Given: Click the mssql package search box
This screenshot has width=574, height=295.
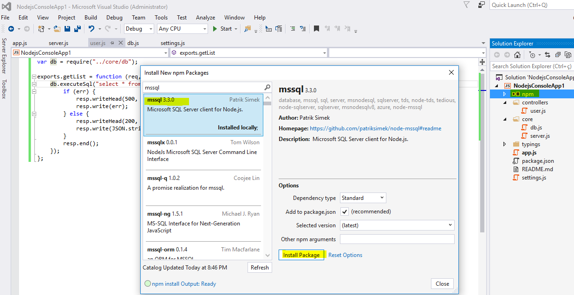Looking at the screenshot, I should coord(203,87).
